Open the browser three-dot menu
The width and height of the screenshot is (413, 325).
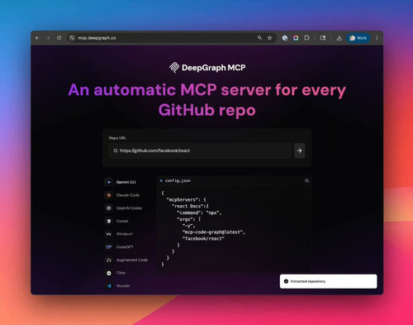click(377, 38)
